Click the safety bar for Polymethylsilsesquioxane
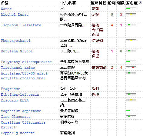 tap(131, 61)
